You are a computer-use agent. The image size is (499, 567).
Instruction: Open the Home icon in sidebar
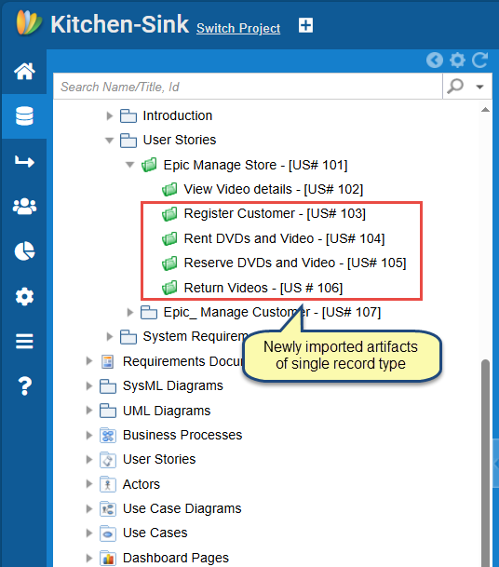click(x=24, y=71)
